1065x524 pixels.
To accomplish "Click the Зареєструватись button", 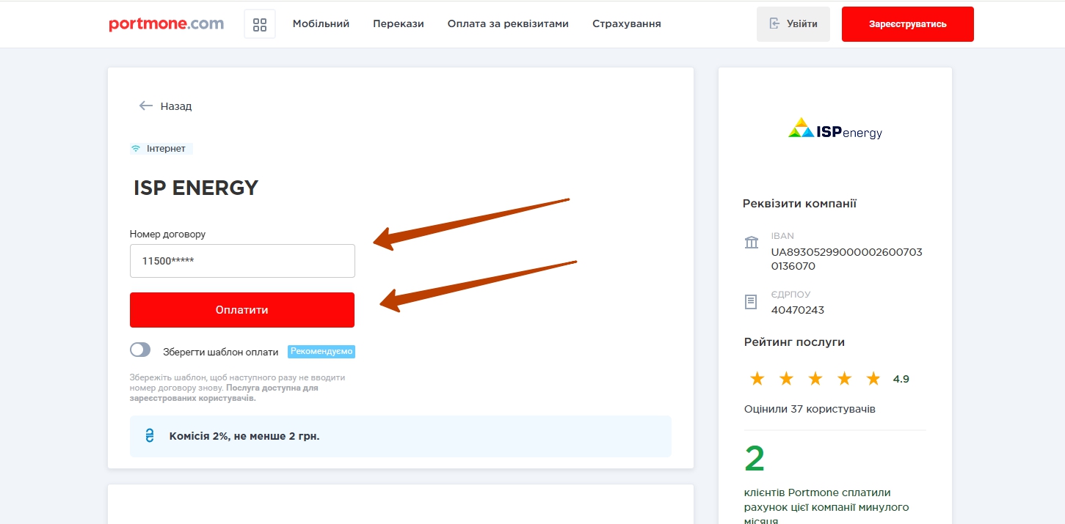I will 908,24.
